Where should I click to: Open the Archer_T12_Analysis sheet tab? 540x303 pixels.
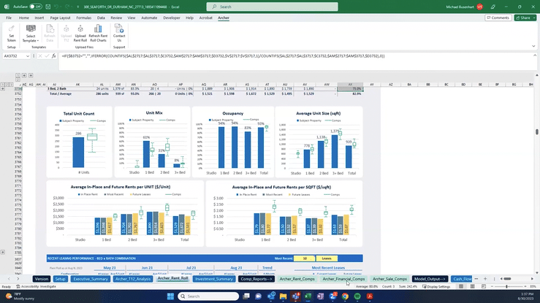tap(133, 279)
